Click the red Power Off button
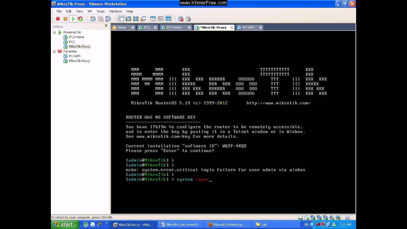The height and width of the screenshot is (229, 407). pyautogui.click(x=58, y=19)
